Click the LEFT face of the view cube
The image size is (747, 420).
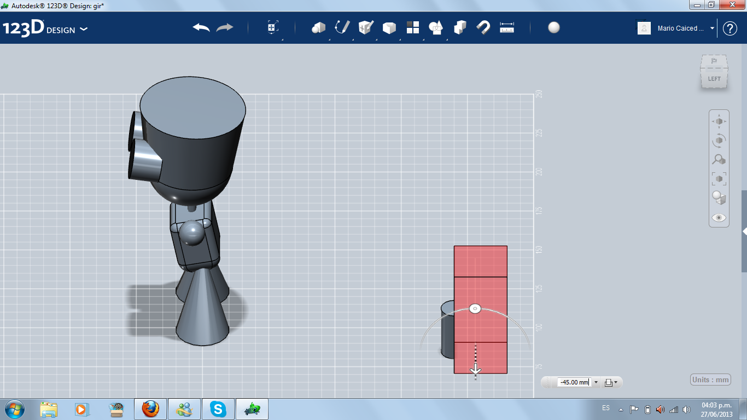(714, 79)
